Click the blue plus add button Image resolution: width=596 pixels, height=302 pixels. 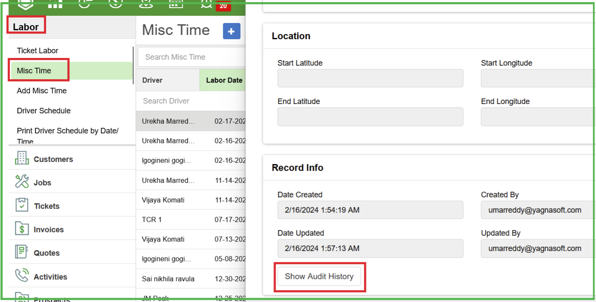coord(232,31)
